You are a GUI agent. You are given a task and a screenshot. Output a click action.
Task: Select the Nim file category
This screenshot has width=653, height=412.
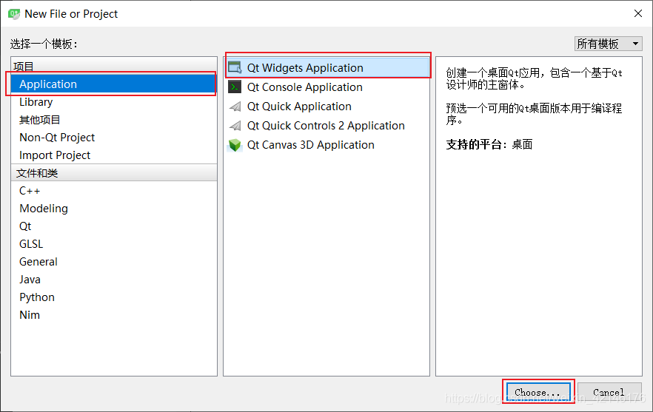114,315
